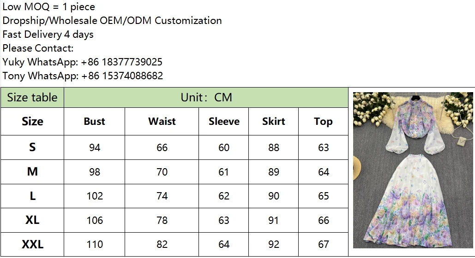
Task: Click the "Top" column header
Action: pyautogui.click(x=323, y=122)
